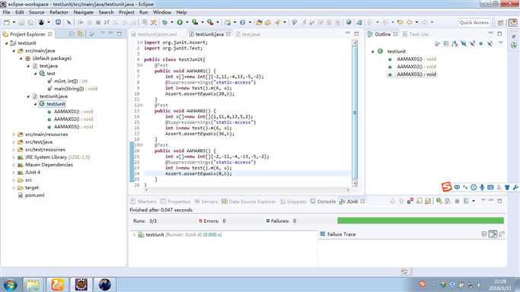Click the Debug bug icon in toolbar
This screenshot has height=292, width=520.
pyautogui.click(x=164, y=22)
